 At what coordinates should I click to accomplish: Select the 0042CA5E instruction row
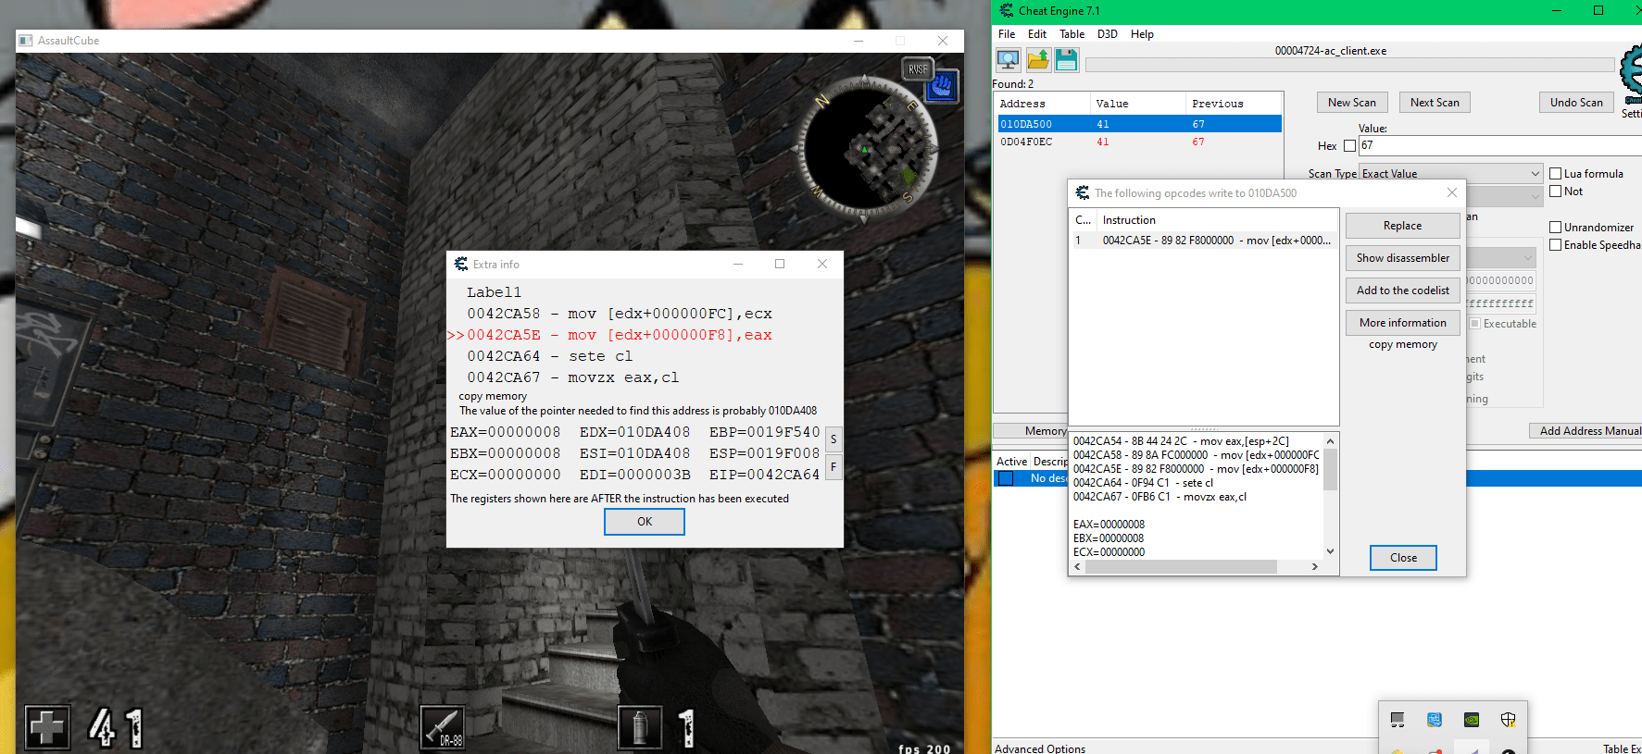click(x=1203, y=241)
